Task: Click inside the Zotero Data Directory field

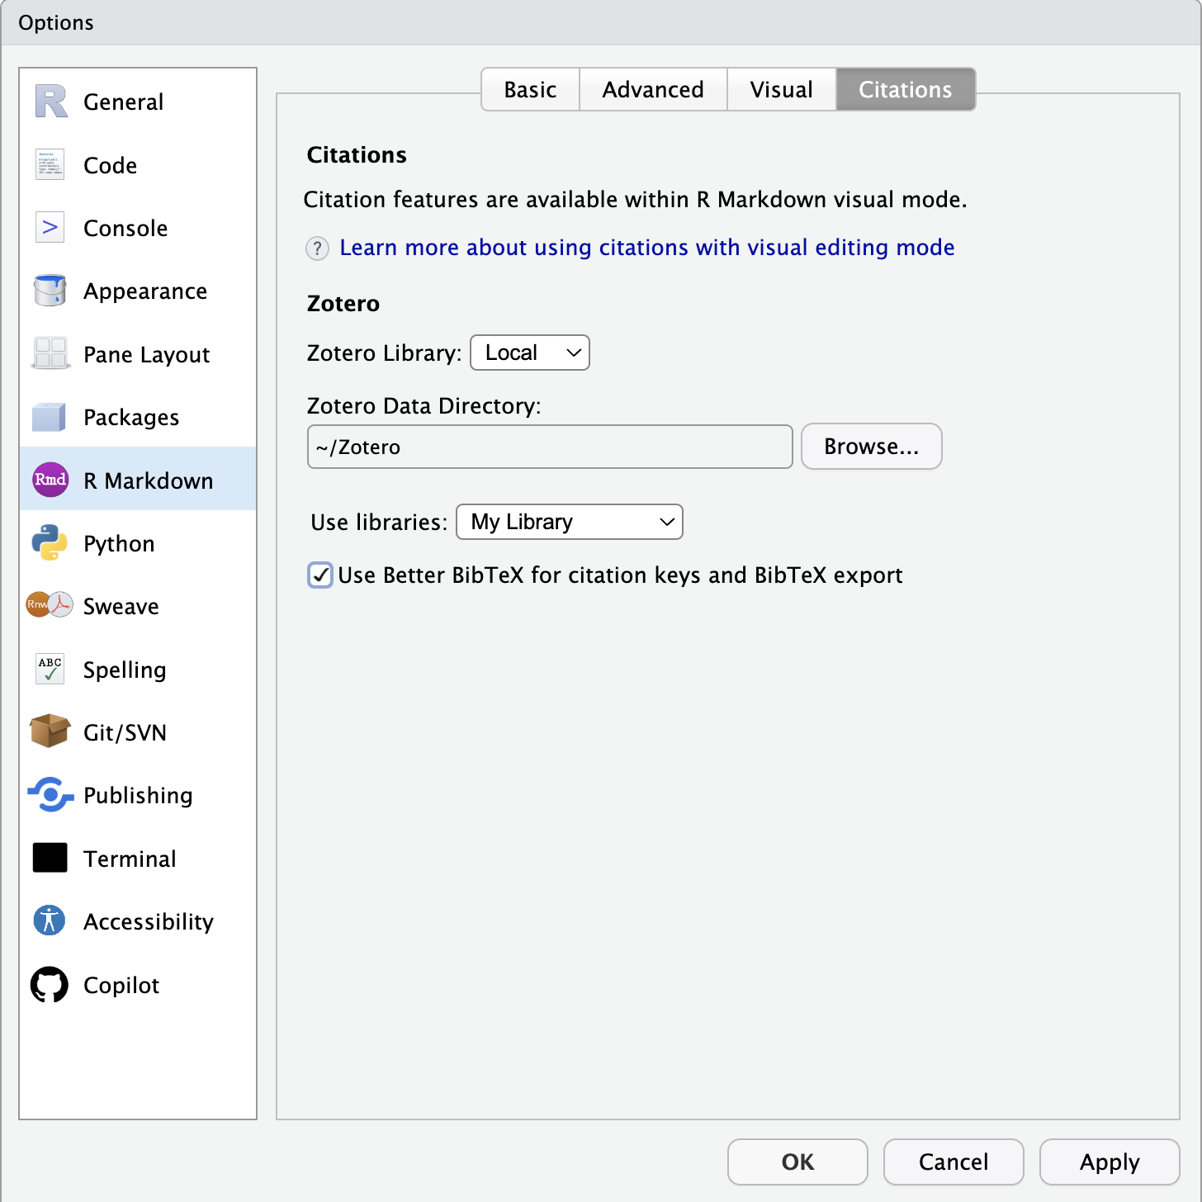Action: [x=549, y=447]
